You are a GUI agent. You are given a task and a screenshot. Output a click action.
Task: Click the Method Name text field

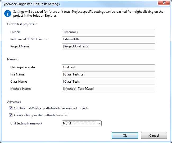pyautogui.click(x=108, y=89)
